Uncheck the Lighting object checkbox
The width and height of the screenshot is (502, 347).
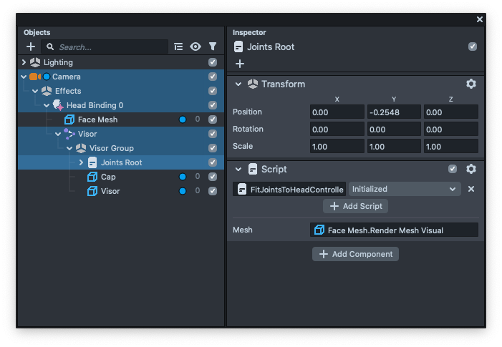(213, 62)
